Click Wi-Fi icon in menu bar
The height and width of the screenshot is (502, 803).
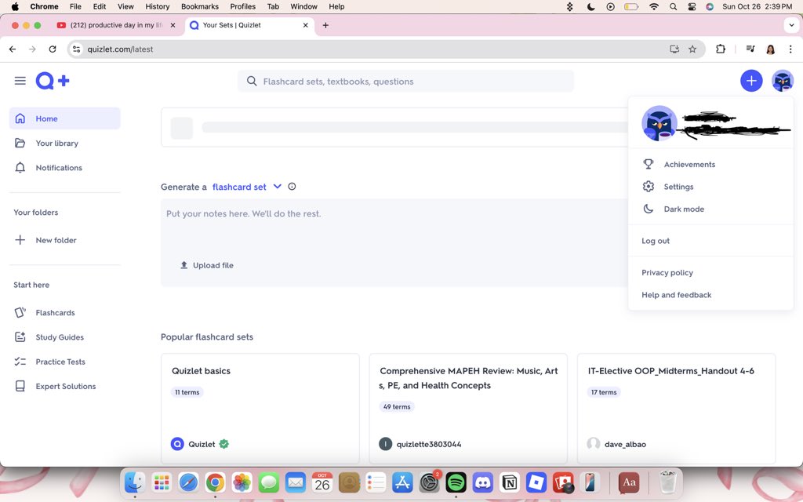654,6
